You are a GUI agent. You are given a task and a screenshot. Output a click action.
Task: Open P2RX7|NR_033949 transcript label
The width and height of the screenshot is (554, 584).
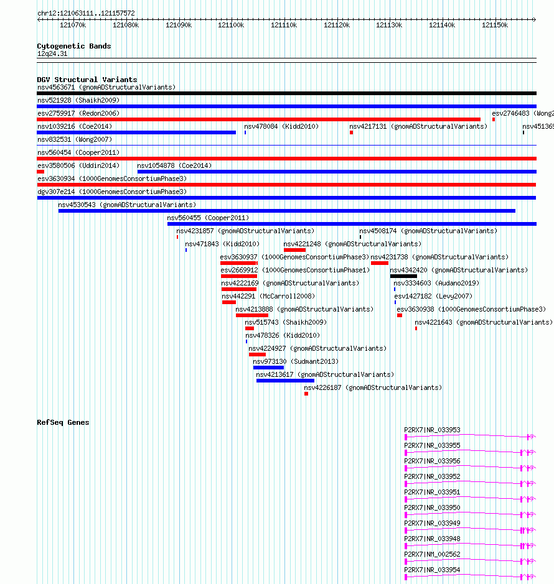(x=433, y=523)
